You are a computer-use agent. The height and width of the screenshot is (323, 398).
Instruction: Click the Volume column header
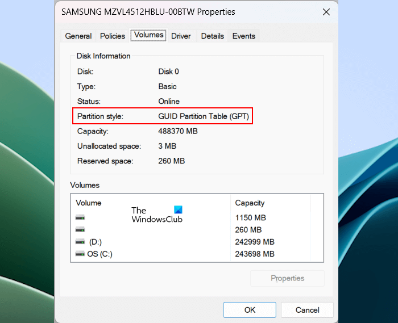[88, 203]
